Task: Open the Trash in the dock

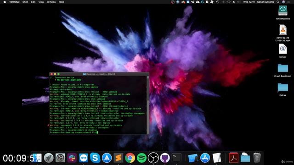Action: (257, 158)
